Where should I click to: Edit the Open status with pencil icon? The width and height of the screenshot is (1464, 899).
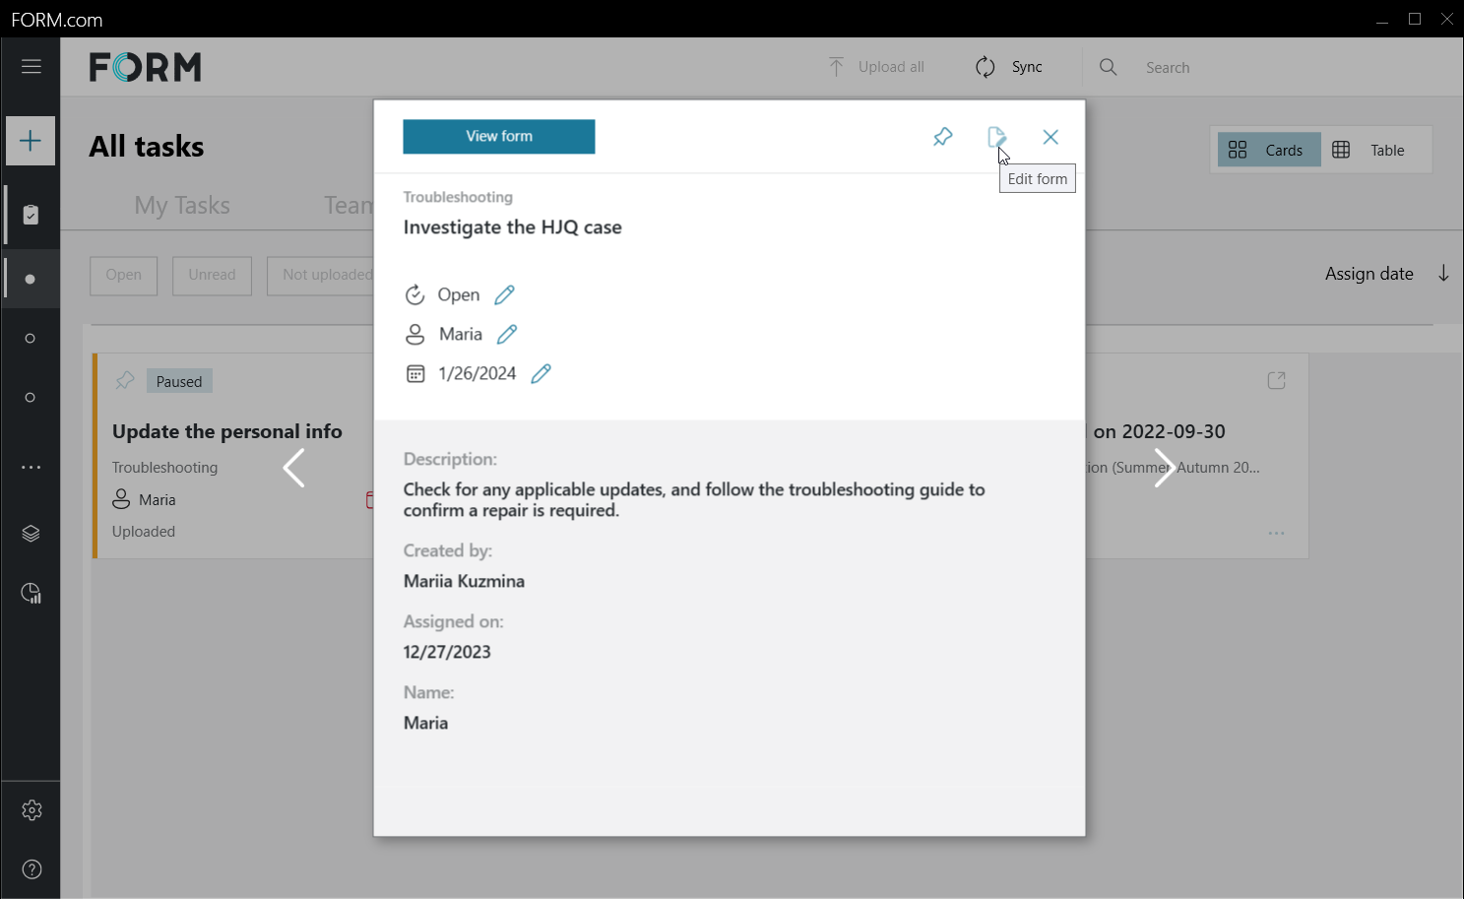click(x=504, y=294)
